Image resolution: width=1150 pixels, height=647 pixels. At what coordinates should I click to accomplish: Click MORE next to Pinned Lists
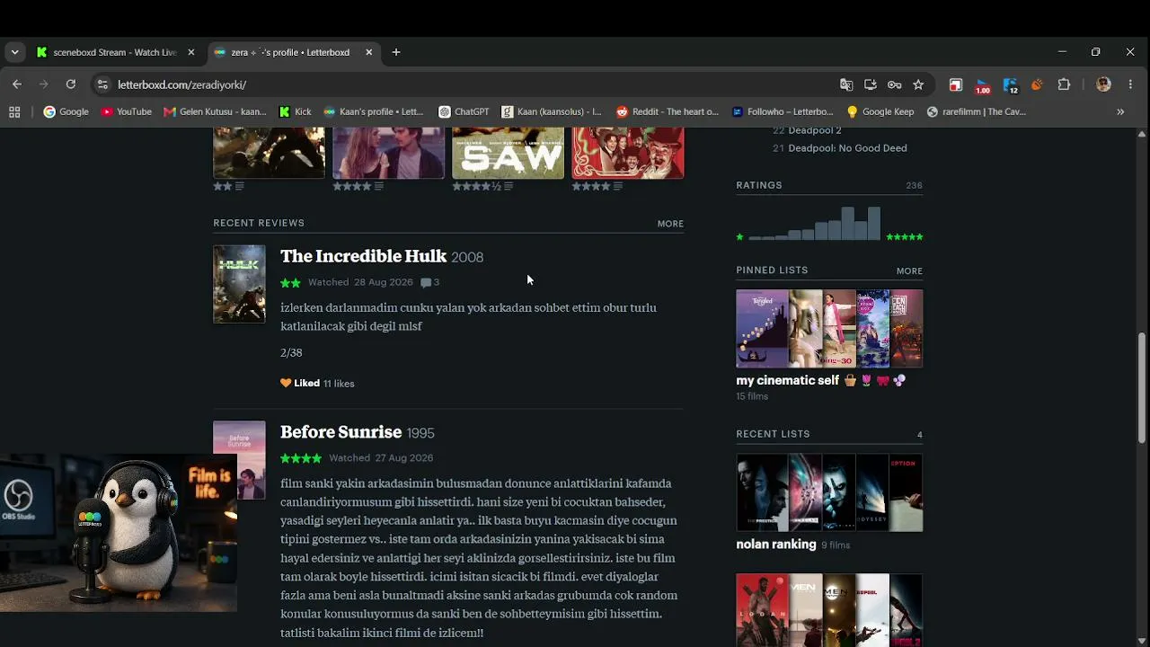tap(909, 271)
